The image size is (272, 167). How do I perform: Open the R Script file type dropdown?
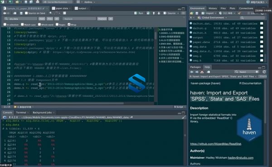click(180, 107)
